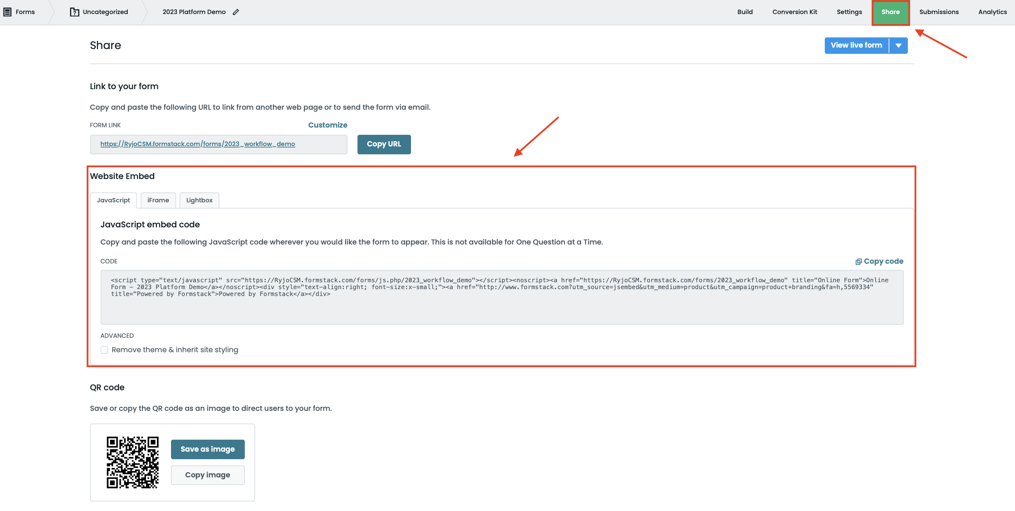Open the Conversion Kit tab

[x=794, y=12]
